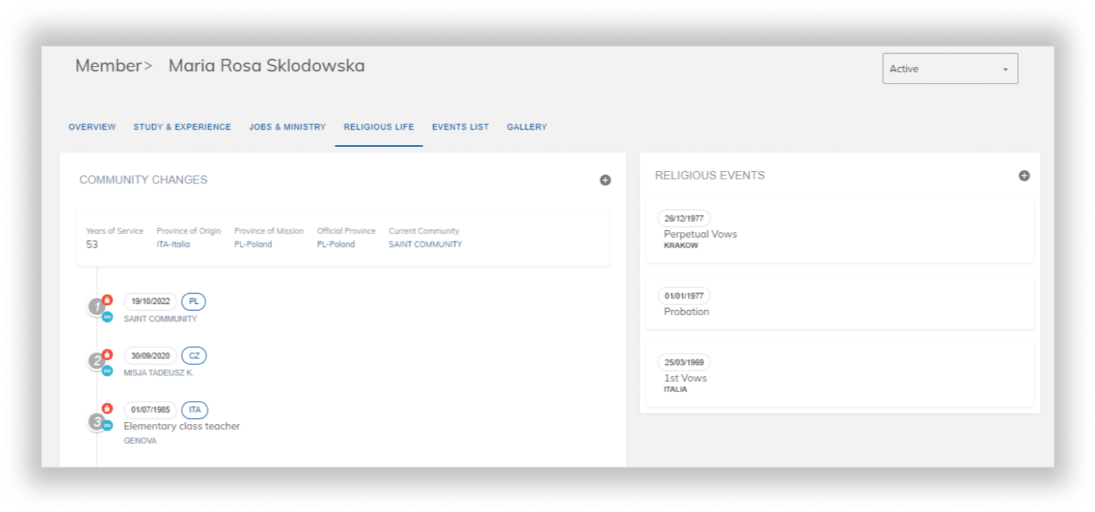
Task: Click the blue link icon beside Elementary class teacher
Action: [x=109, y=424]
